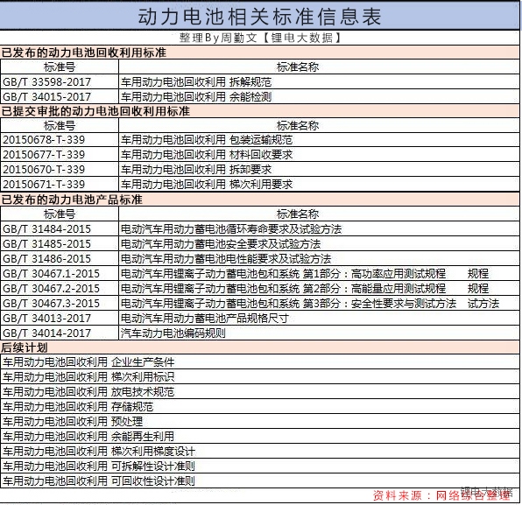Select cell GB/T 34014-2017
Image resolution: width=522 pixels, height=505 pixels.
(60, 333)
